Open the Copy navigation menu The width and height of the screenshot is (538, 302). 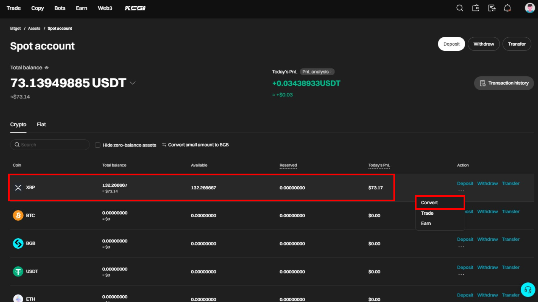37,8
